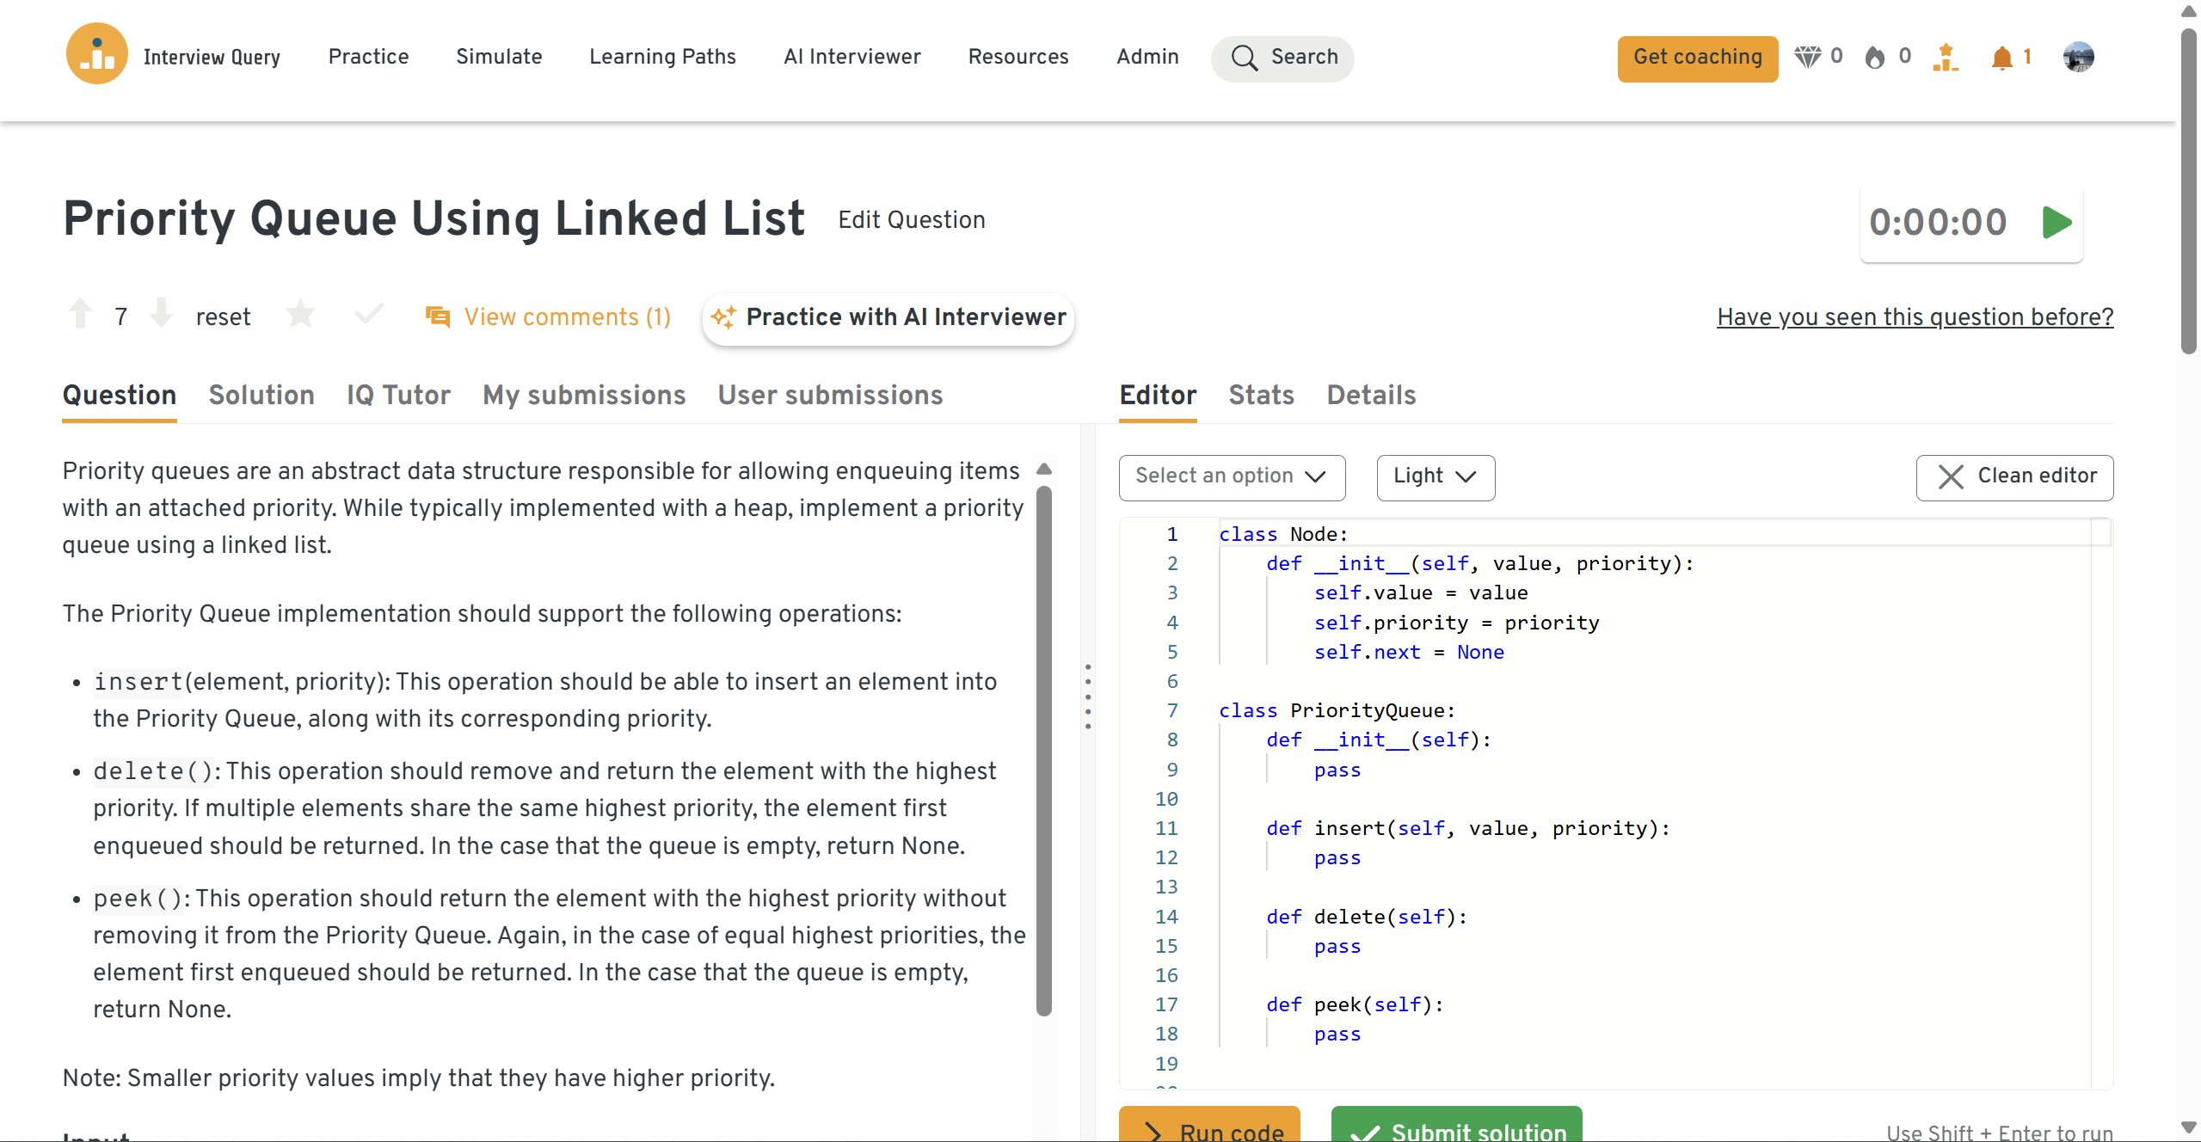The height and width of the screenshot is (1142, 2201).
Task: Switch to the Solution tab
Action: coord(261,395)
